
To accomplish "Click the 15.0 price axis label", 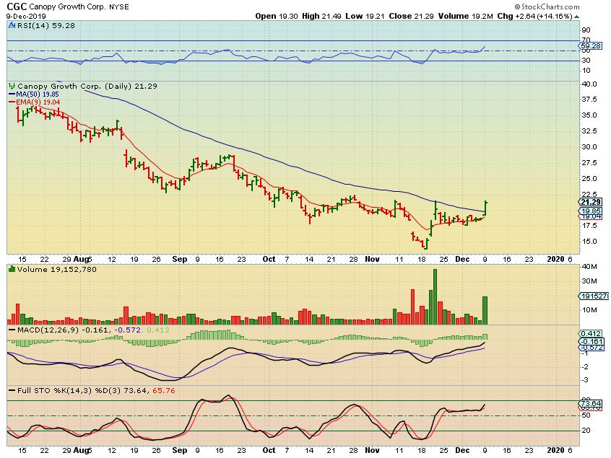I will (589, 241).
